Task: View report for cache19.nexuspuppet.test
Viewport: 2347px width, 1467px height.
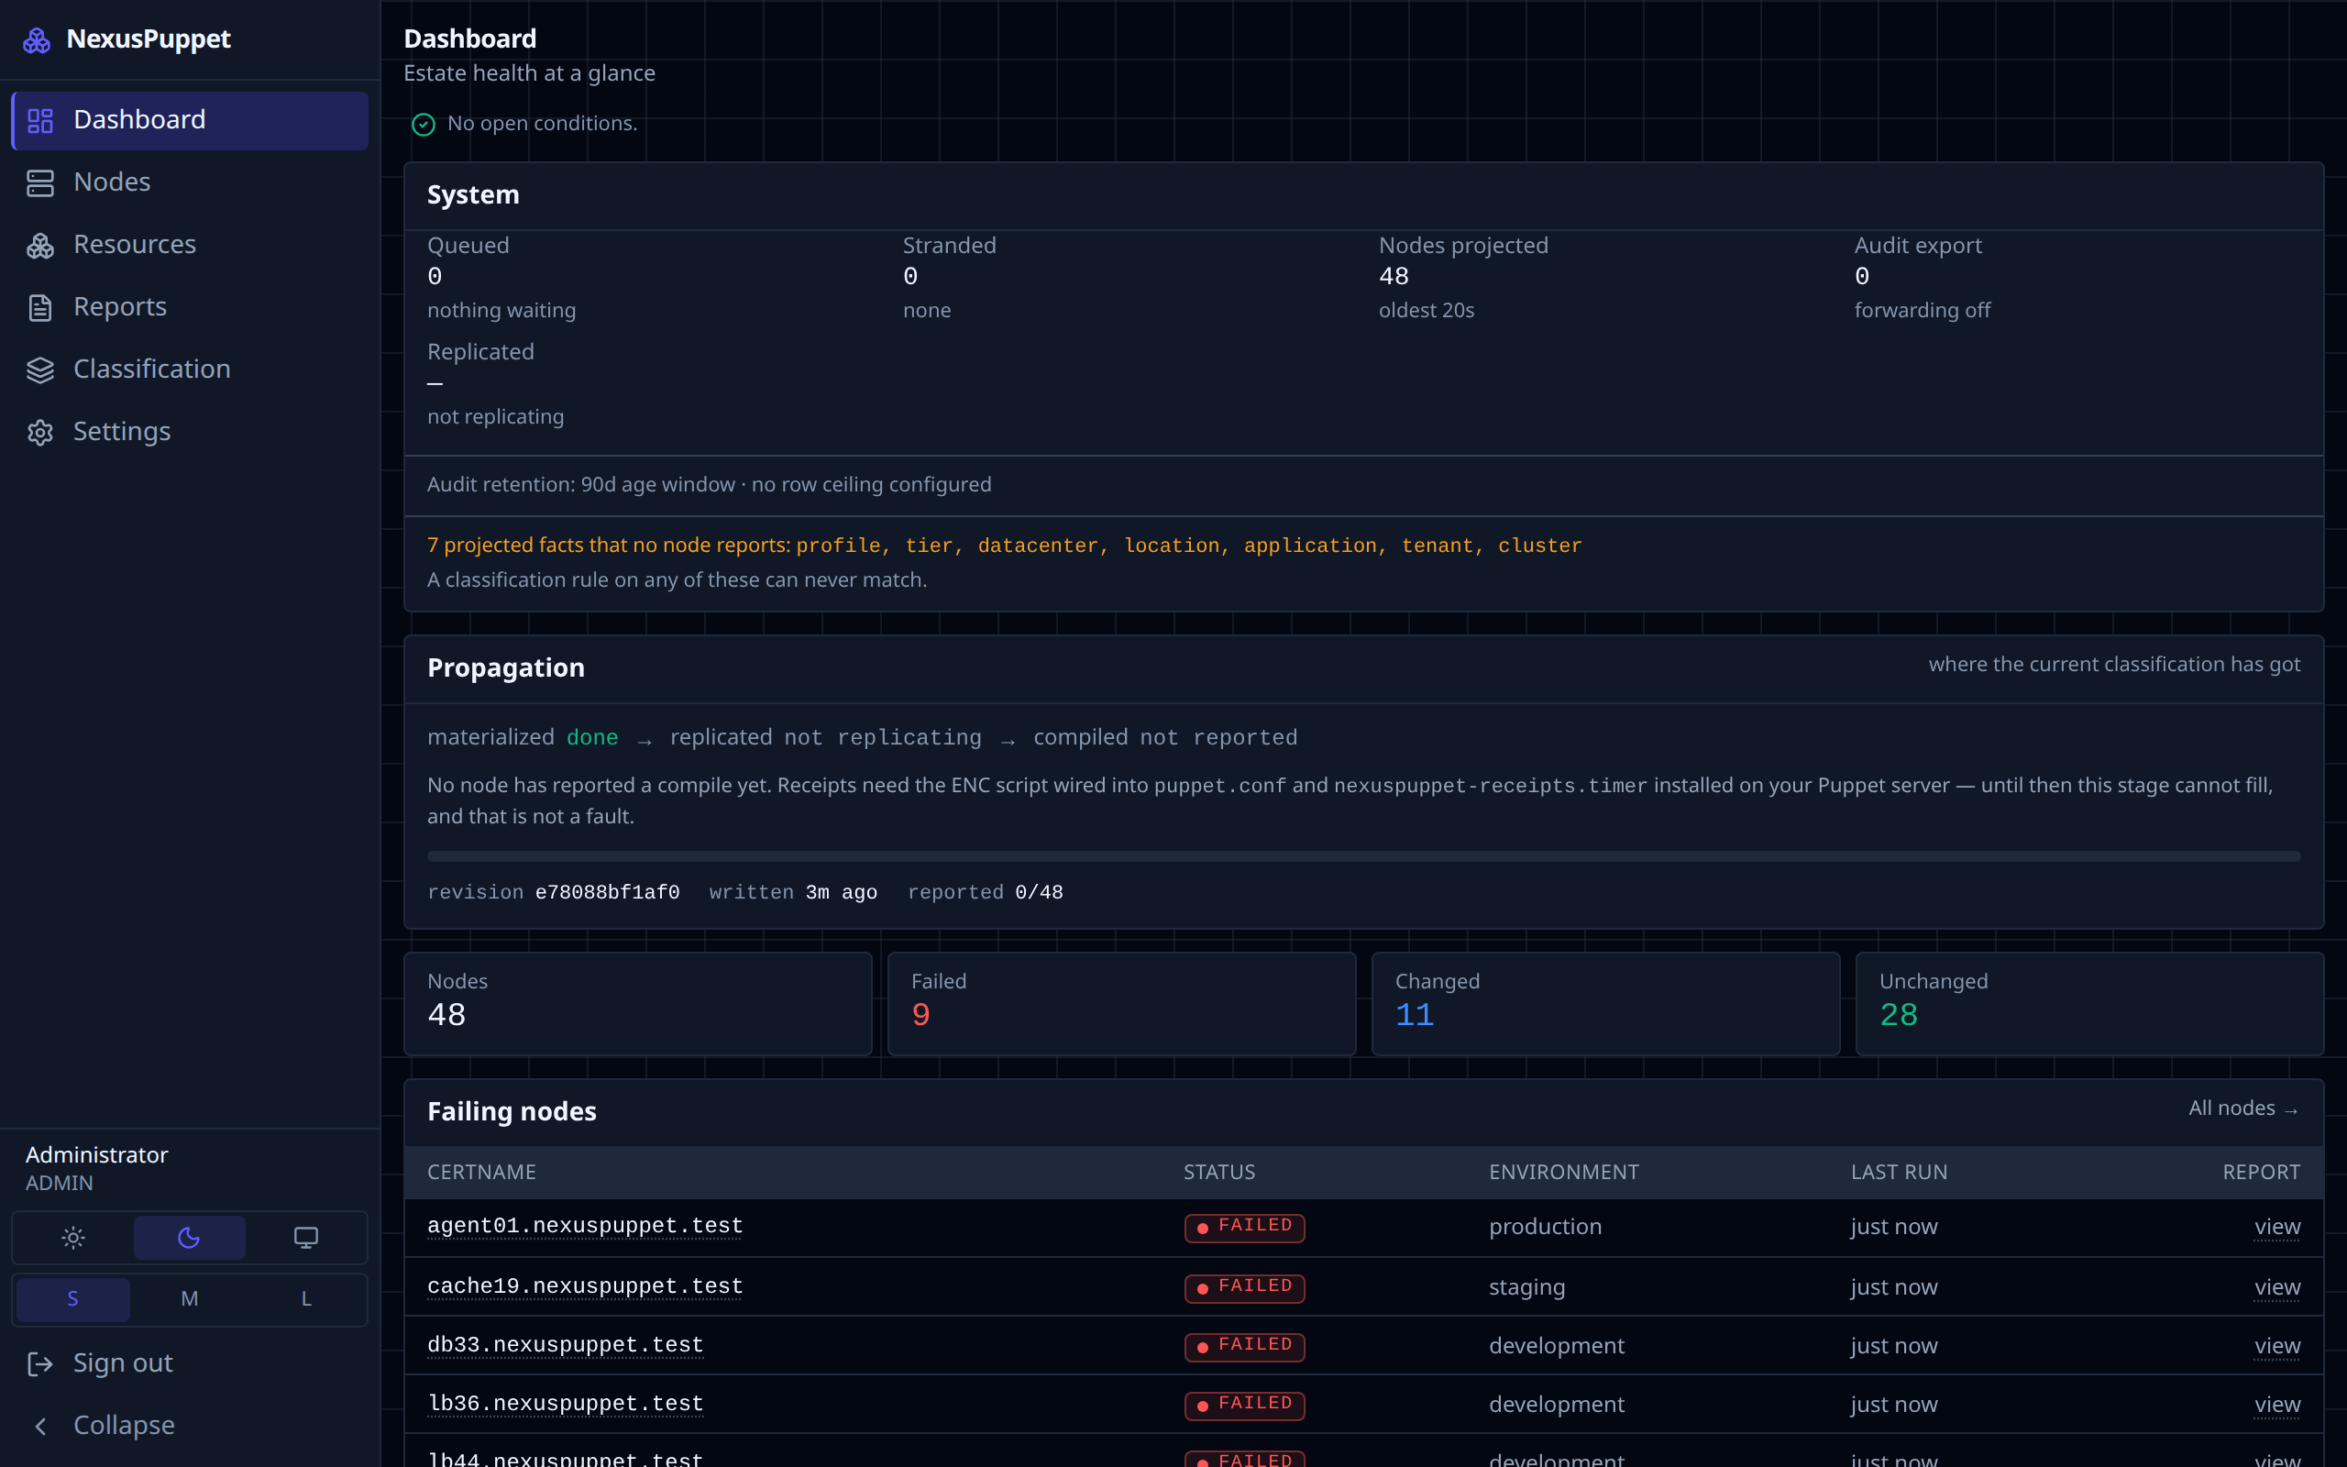Action: 2277,1287
